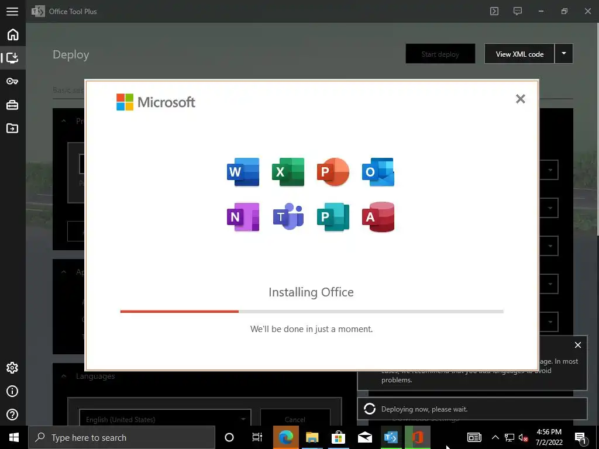Switch to Office Tool Plus taskbar icon

point(391,437)
